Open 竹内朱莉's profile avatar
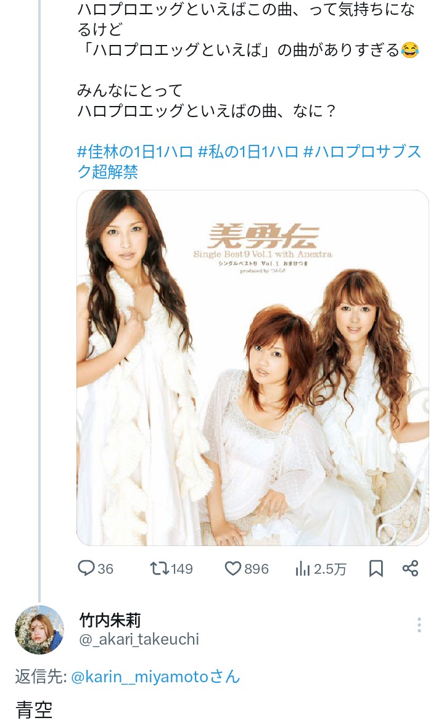 coord(39,630)
